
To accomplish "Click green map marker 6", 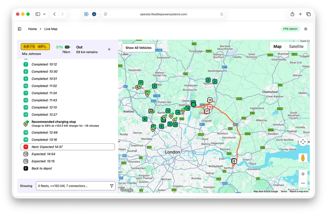I will click(x=145, y=119).
